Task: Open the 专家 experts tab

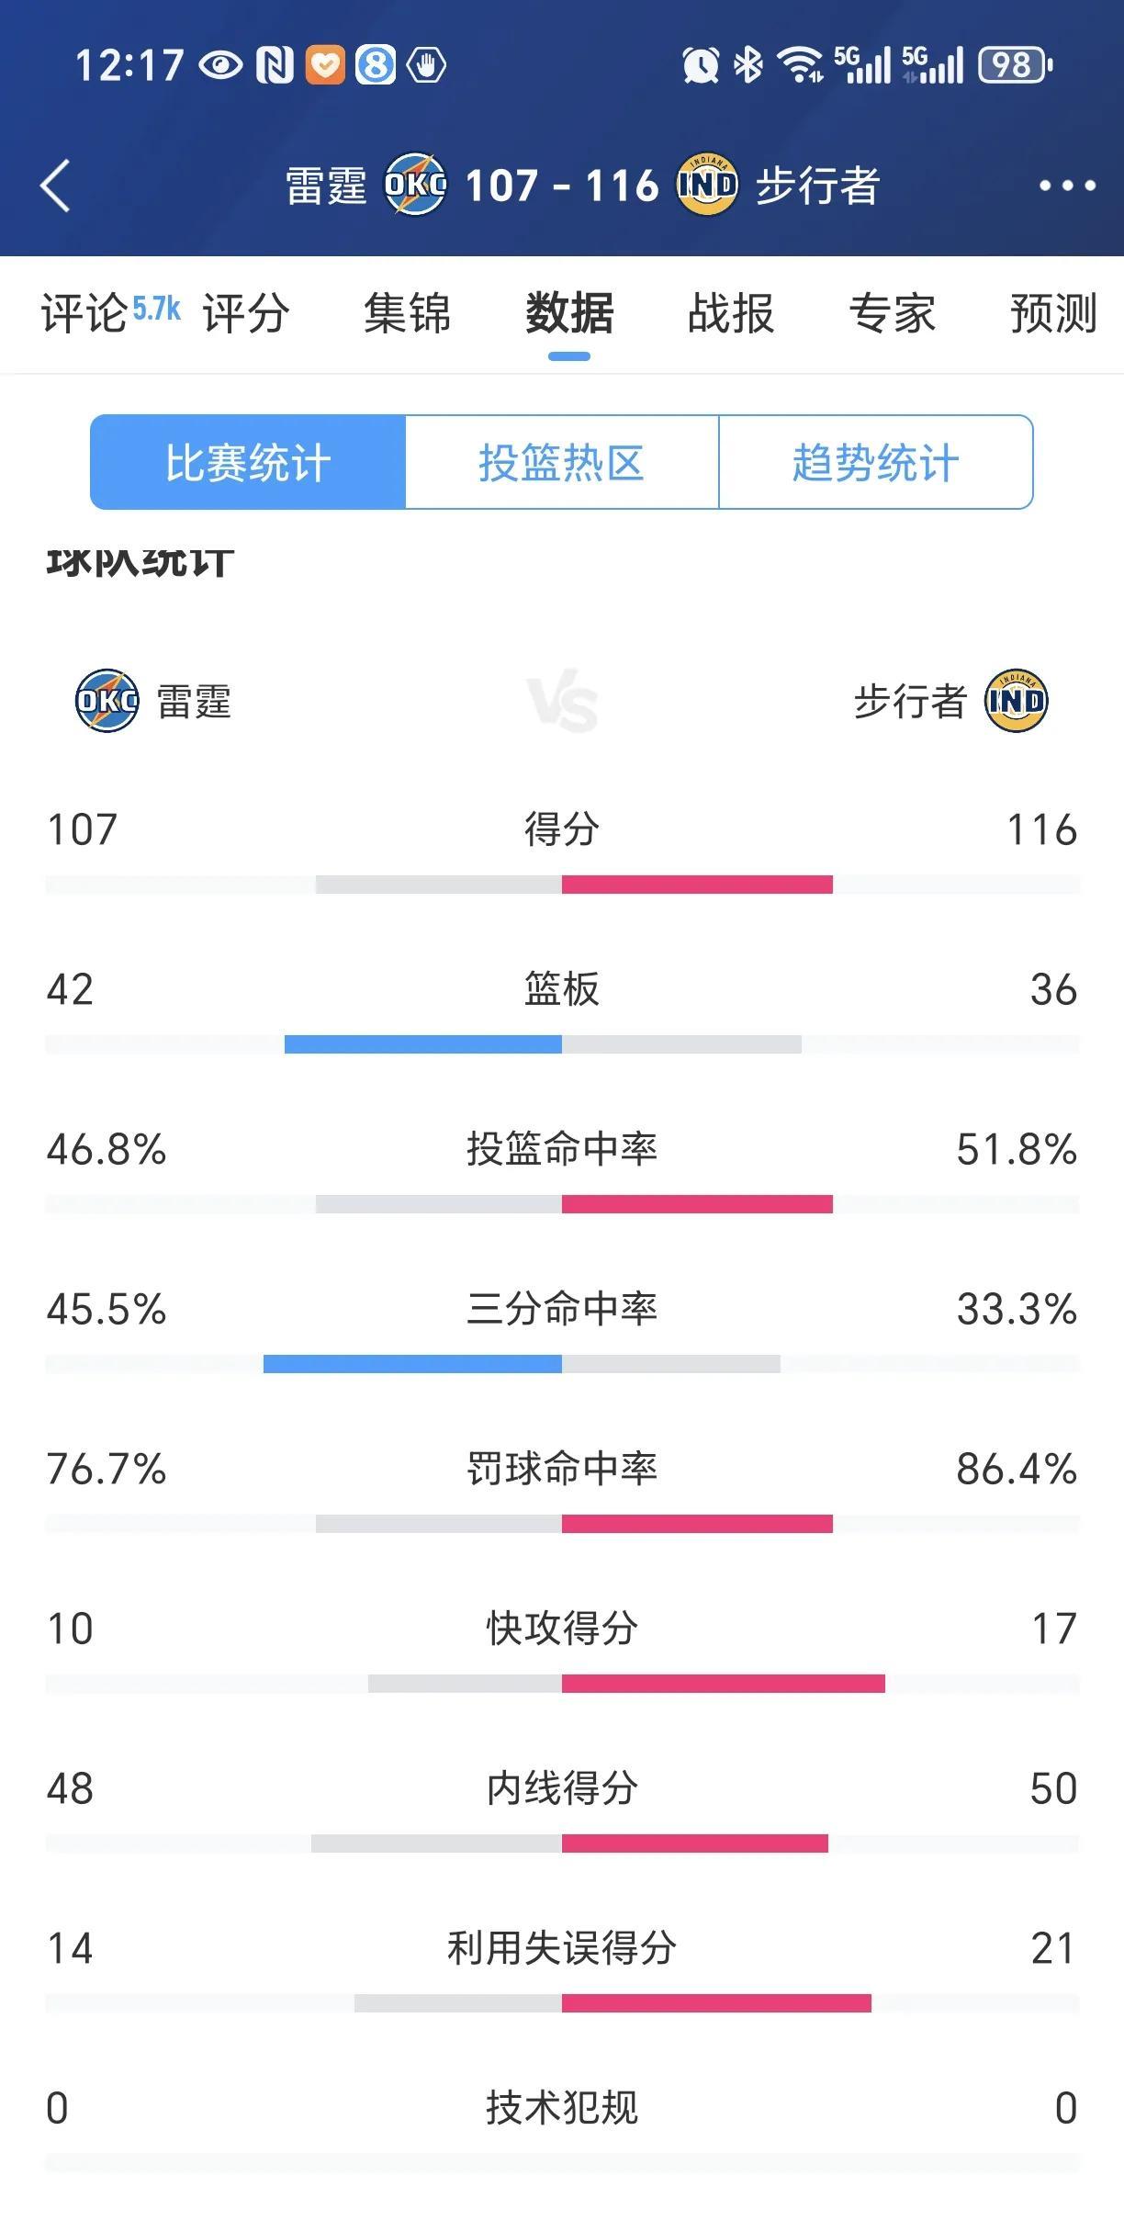Action: [x=893, y=314]
